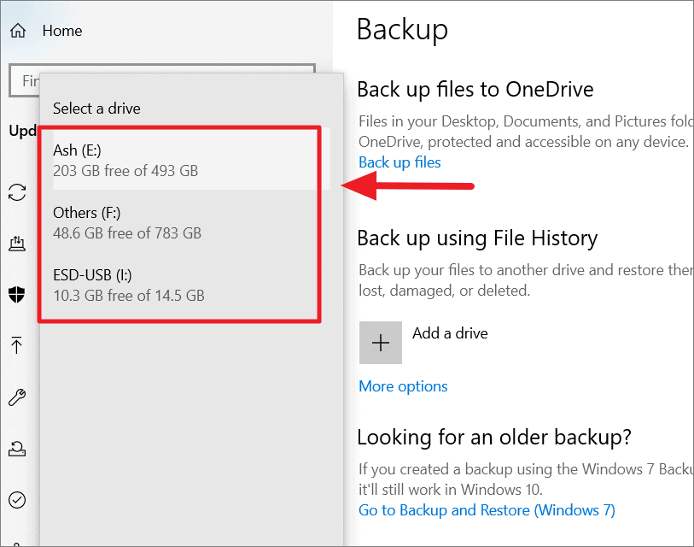The image size is (694, 547).
Task: Open Recovery sidebar icon
Action: 17,449
